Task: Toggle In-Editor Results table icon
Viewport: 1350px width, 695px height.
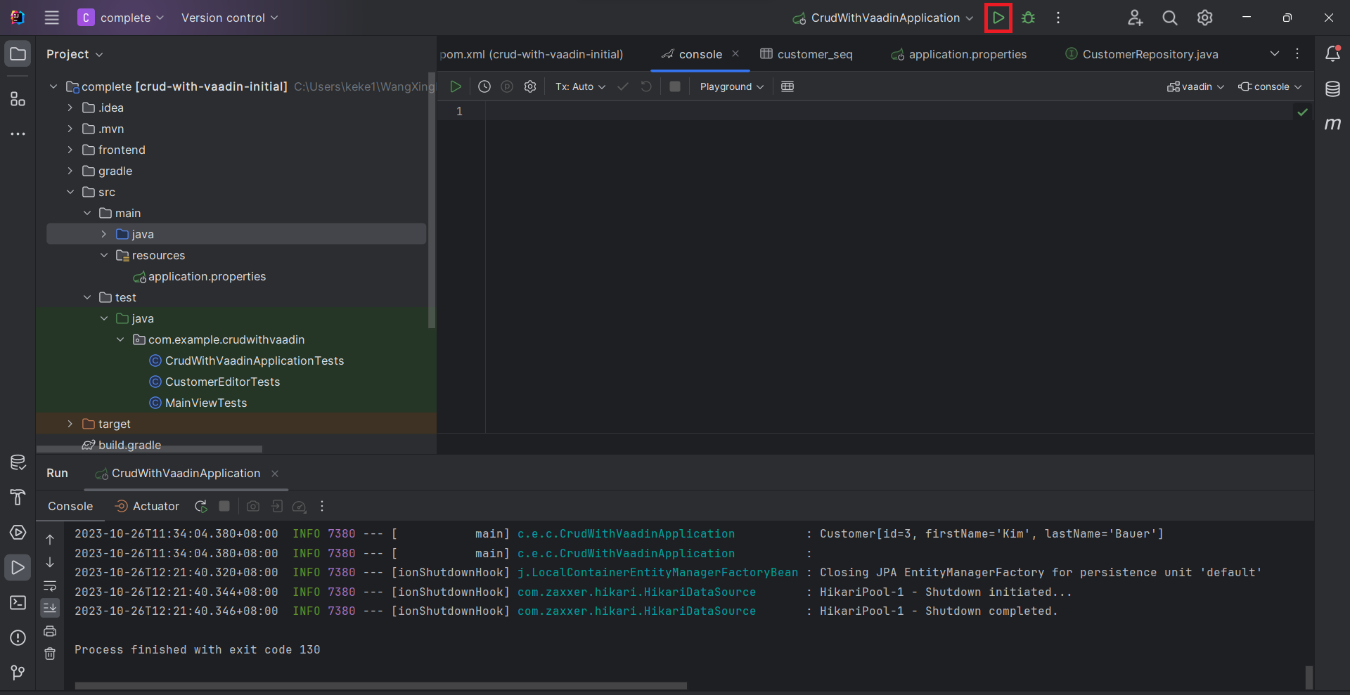Action: 787,86
